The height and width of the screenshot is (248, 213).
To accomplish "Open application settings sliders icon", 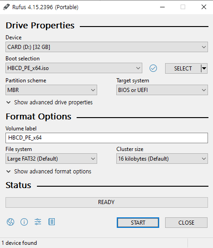I will click(x=38, y=222).
